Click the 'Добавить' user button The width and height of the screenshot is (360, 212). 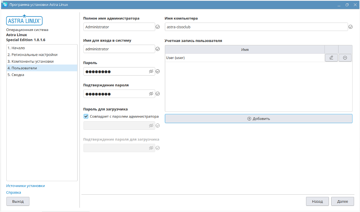pos(258,119)
